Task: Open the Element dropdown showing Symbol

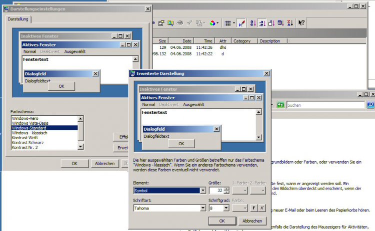Action: click(x=202, y=190)
